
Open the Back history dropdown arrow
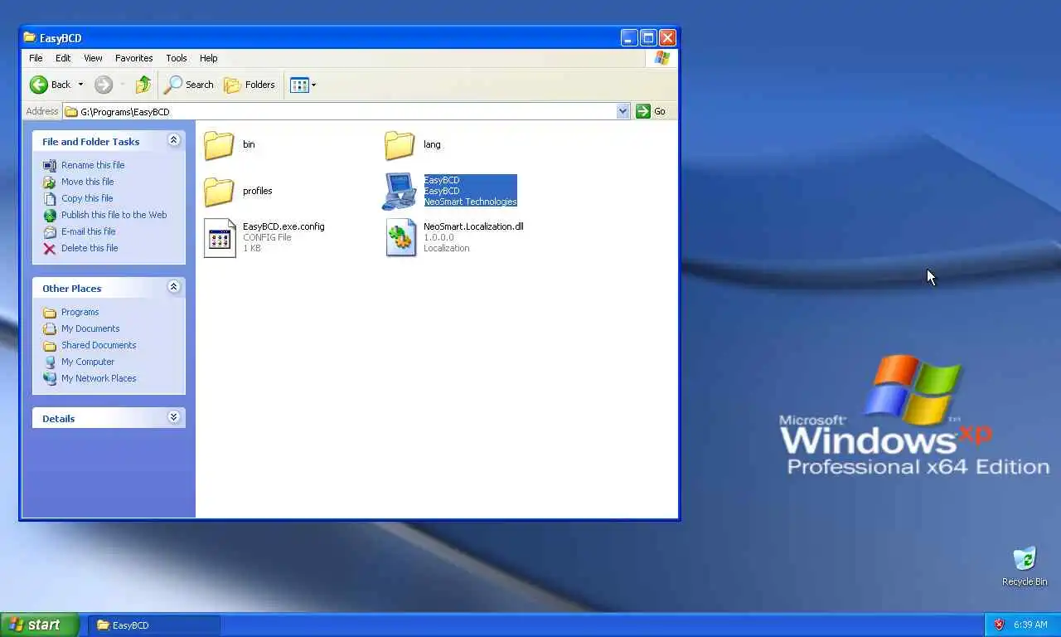point(80,85)
